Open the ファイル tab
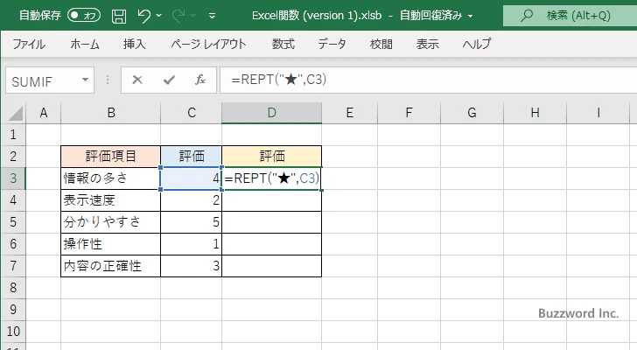 pyautogui.click(x=29, y=44)
